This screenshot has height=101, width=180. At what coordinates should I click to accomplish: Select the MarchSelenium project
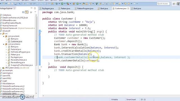pos(8,84)
